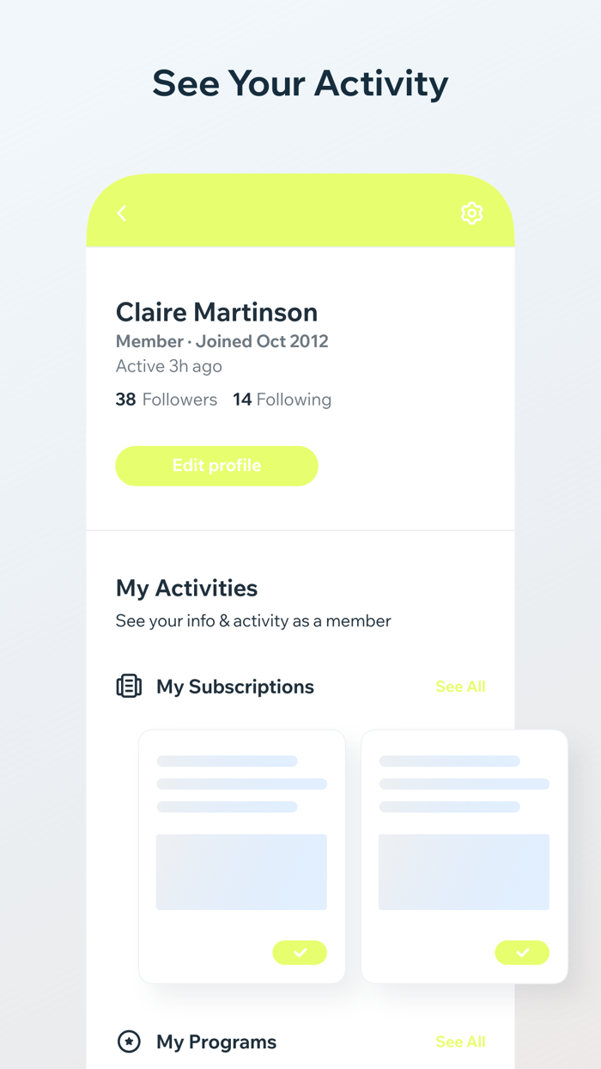Click the My Subscriptions newspaper icon
This screenshot has height=1069, width=601.
click(128, 686)
